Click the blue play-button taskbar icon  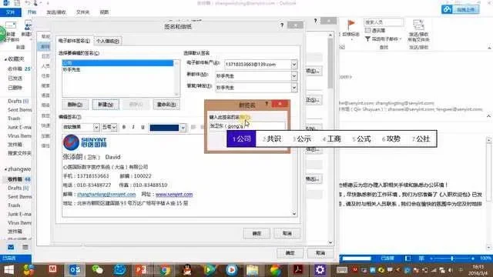[231, 270]
